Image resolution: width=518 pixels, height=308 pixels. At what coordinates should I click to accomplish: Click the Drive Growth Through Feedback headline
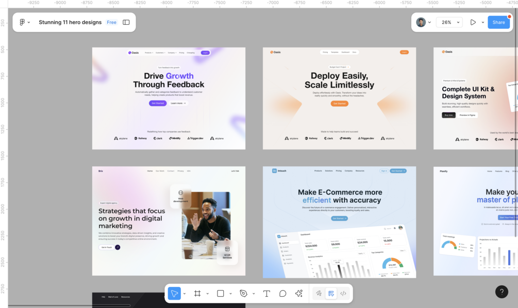click(x=169, y=80)
